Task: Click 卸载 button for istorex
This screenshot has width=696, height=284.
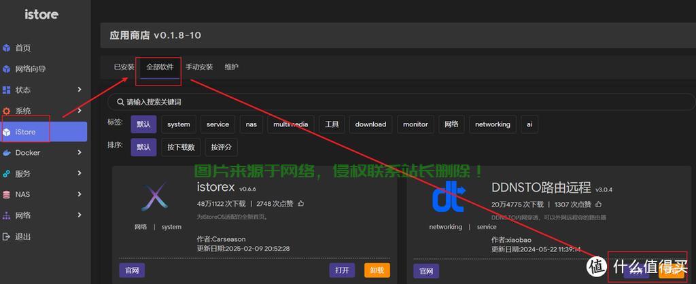Action: coord(377,270)
